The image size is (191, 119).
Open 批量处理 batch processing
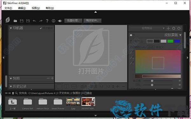pos(73,21)
